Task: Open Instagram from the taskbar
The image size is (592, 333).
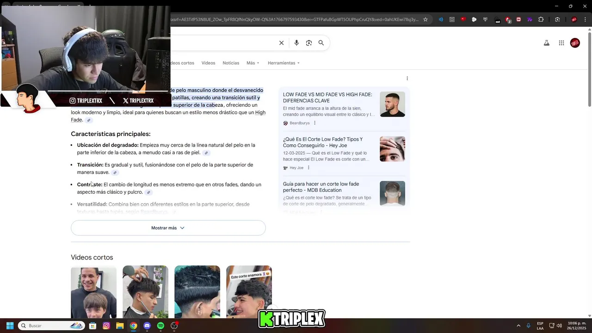Action: (106, 326)
